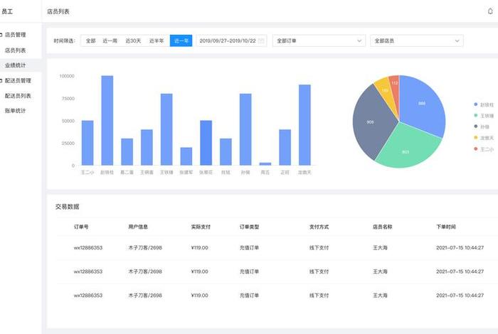Open 配送员列表 in the sidebar
This screenshot has width=498, height=334.
(18, 95)
